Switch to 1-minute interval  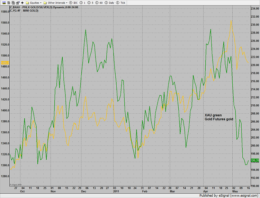pos(82,3)
